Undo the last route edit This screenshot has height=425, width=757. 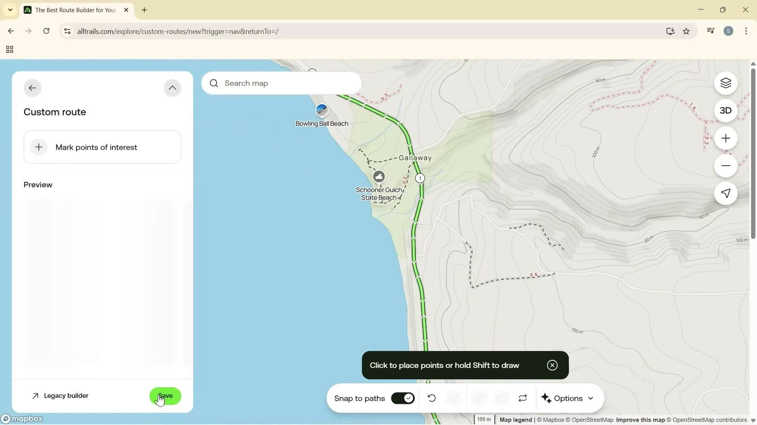pos(432,398)
